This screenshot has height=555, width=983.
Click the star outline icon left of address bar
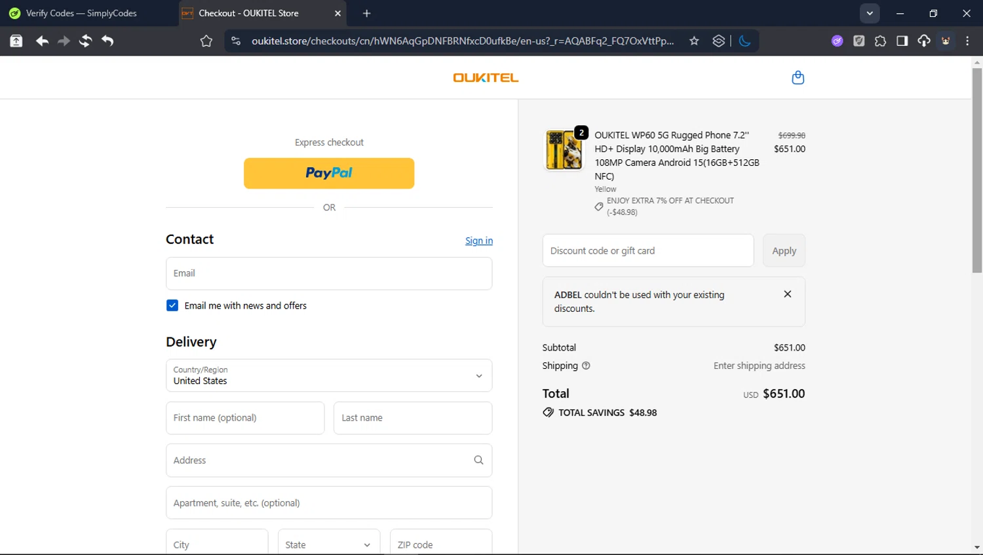(206, 41)
